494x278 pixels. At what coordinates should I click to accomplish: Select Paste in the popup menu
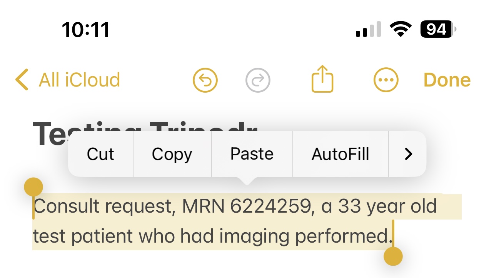coord(252,154)
